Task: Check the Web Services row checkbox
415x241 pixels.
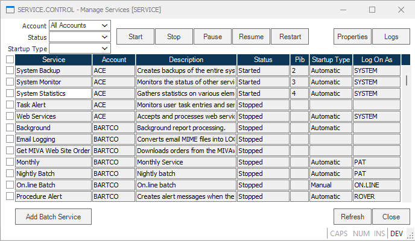Action: pyautogui.click(x=10, y=116)
